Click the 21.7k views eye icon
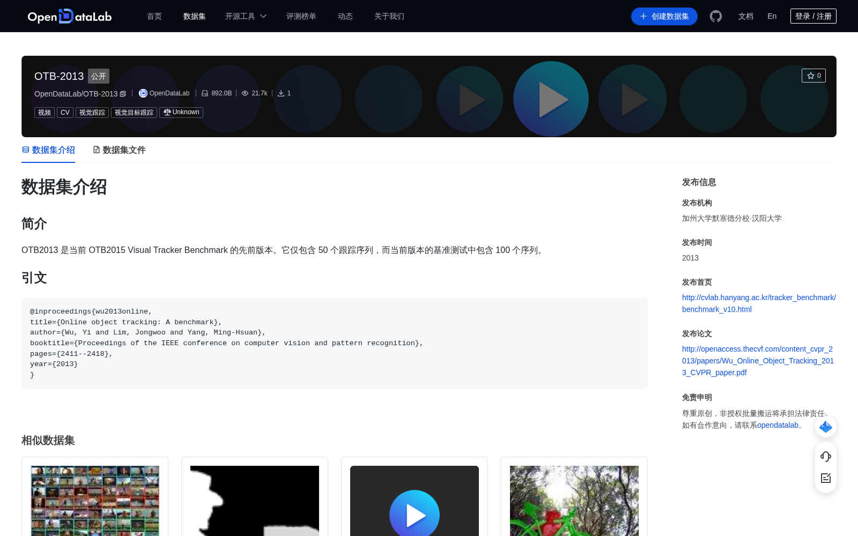The image size is (858, 536). pyautogui.click(x=245, y=93)
